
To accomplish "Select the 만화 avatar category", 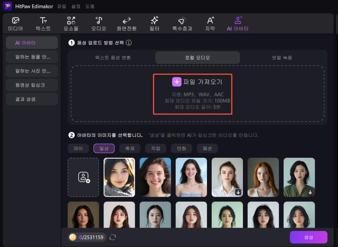I will pos(181,148).
